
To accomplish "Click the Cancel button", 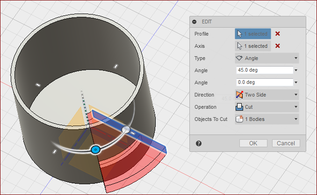I will pyautogui.click(x=286, y=143).
